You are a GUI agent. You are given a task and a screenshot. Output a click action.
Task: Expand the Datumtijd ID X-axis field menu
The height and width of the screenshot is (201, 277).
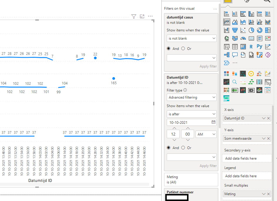[263, 118]
